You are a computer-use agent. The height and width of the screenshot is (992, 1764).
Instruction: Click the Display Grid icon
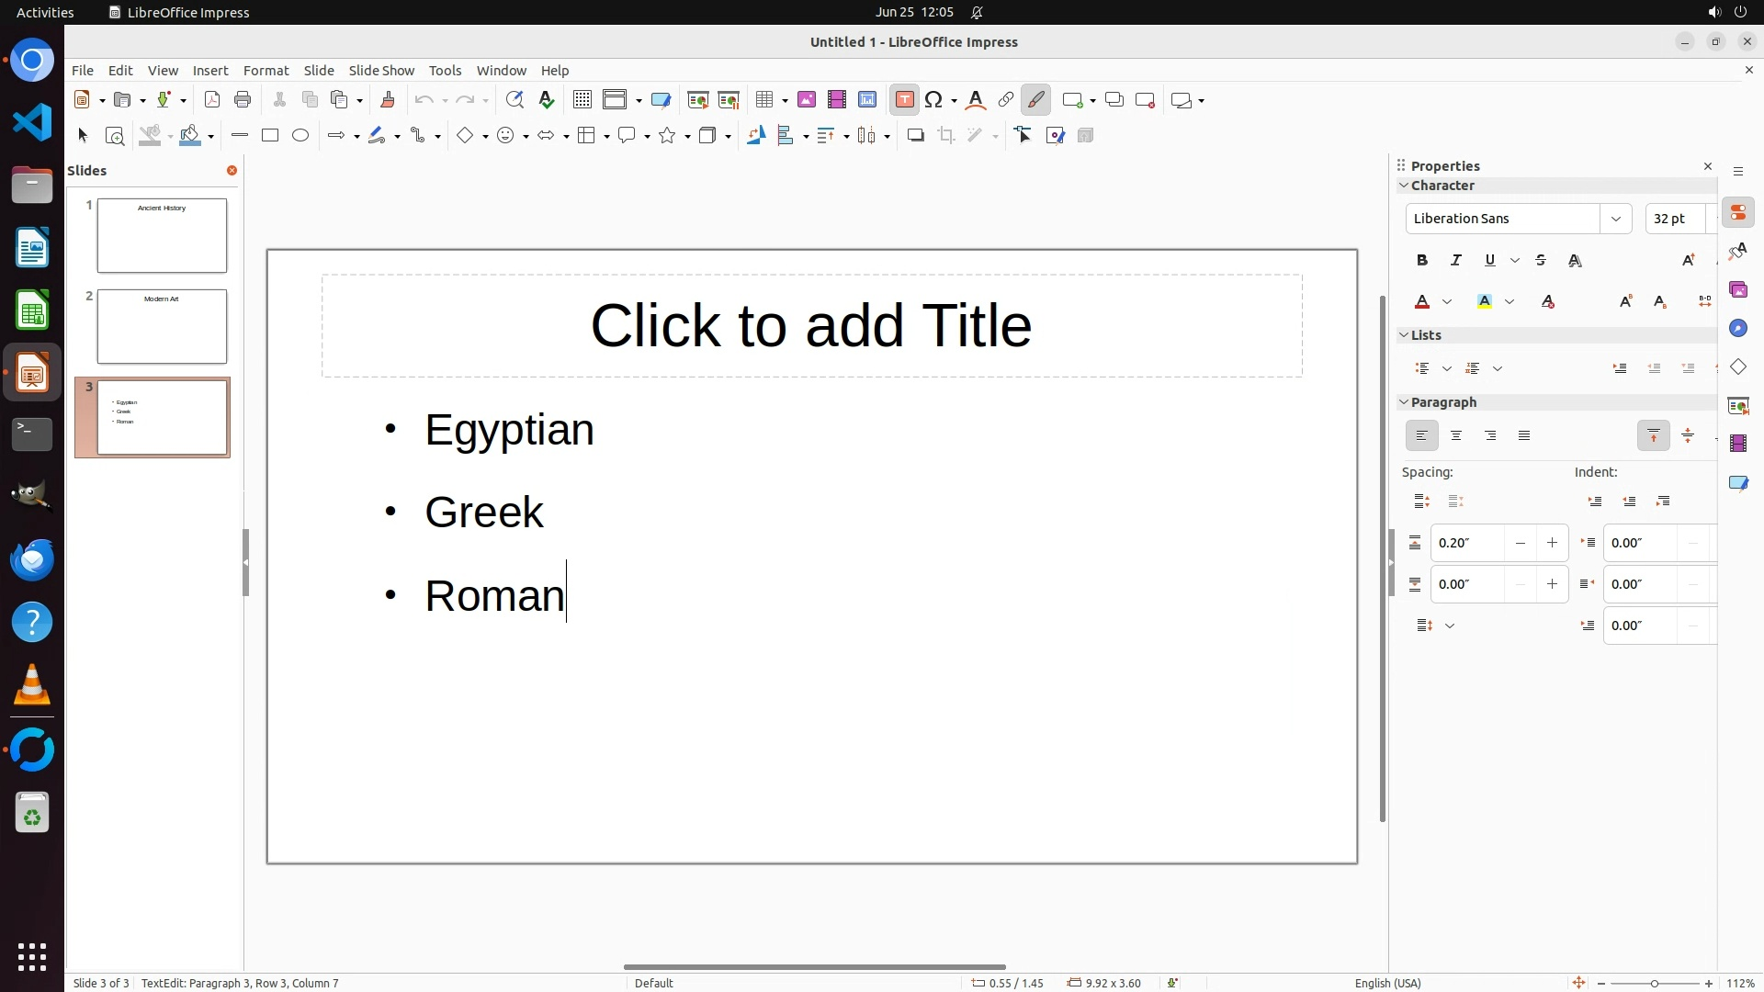(x=582, y=100)
